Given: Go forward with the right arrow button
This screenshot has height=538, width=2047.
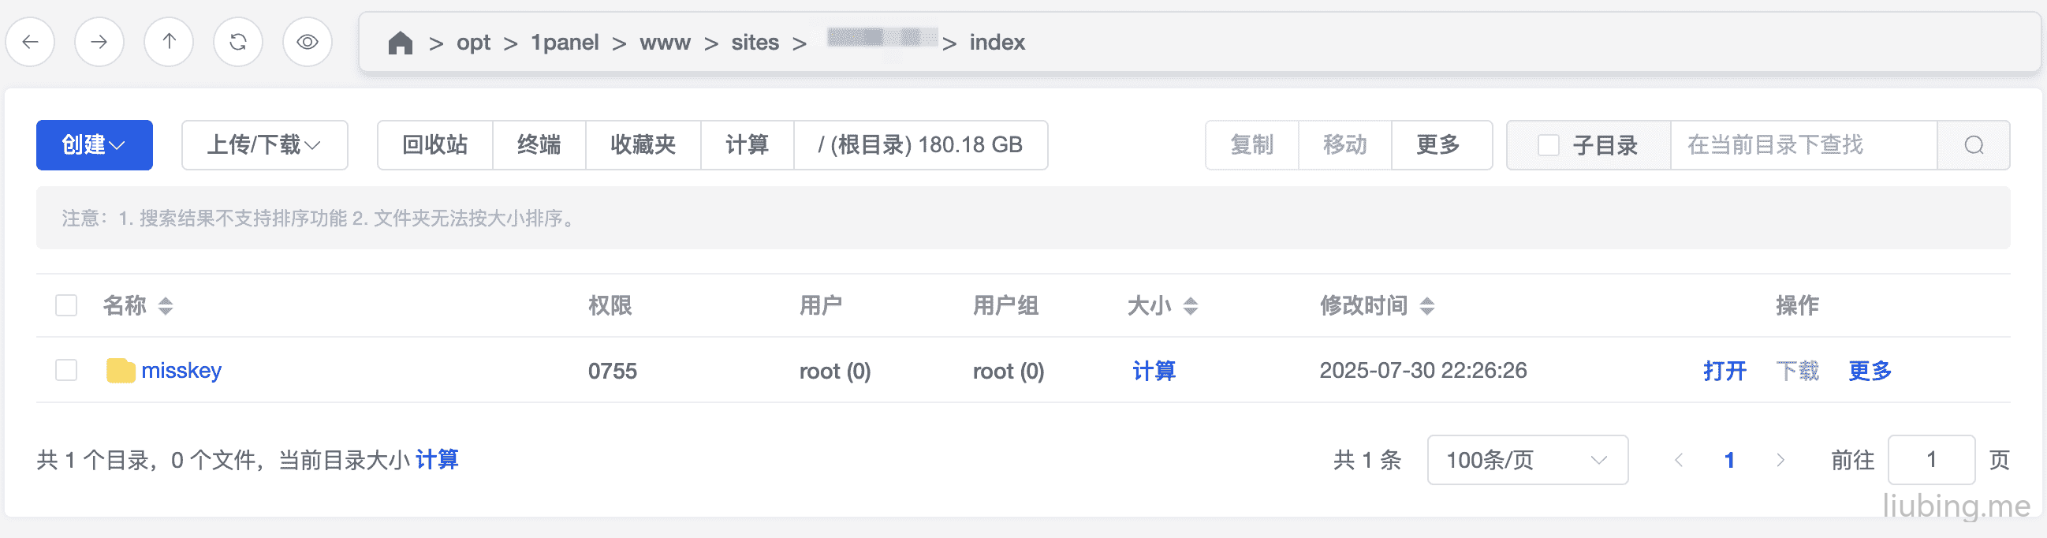Looking at the screenshot, I should pos(99,42).
